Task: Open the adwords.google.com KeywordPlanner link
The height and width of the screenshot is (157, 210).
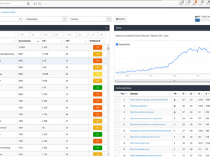Action: (x=149, y=100)
